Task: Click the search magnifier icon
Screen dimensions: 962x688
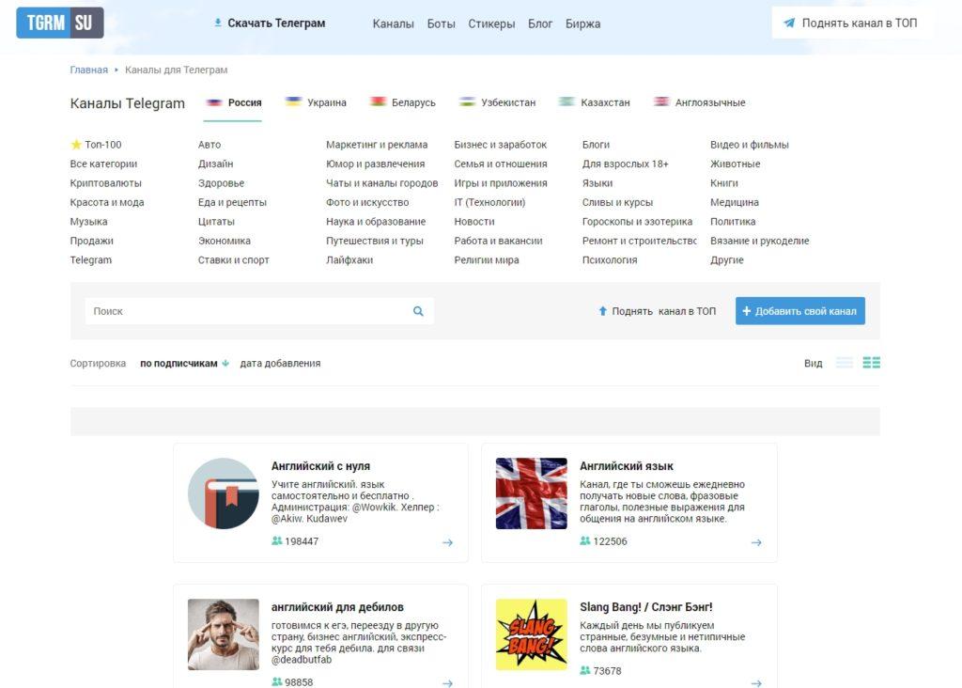Action: [418, 310]
